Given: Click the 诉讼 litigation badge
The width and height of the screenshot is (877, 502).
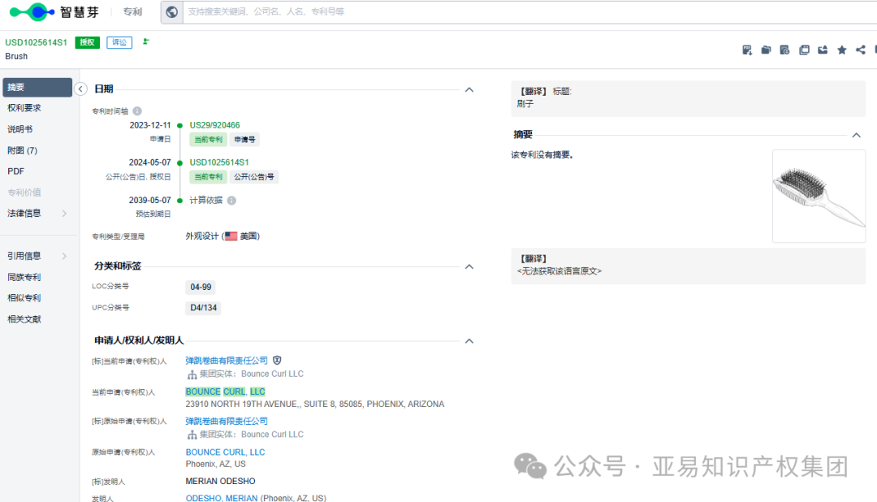Looking at the screenshot, I should [x=119, y=41].
